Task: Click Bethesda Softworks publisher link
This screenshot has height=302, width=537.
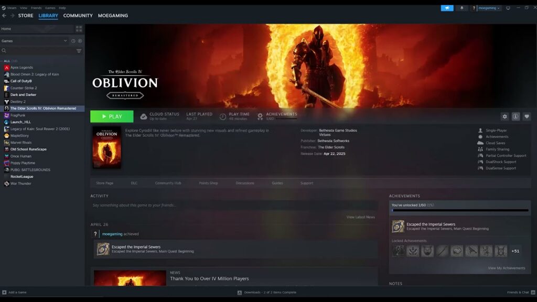Action: 333,141
